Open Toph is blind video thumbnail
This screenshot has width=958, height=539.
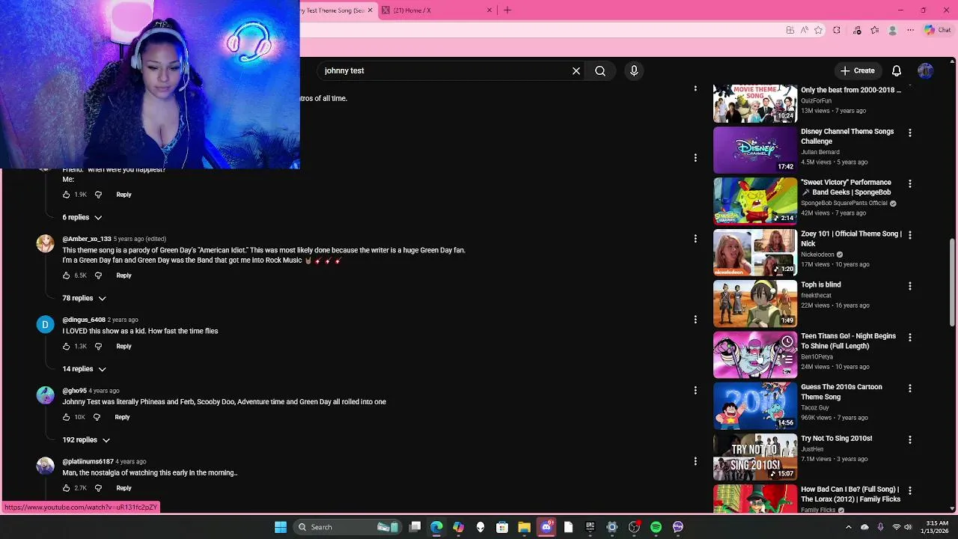point(755,304)
